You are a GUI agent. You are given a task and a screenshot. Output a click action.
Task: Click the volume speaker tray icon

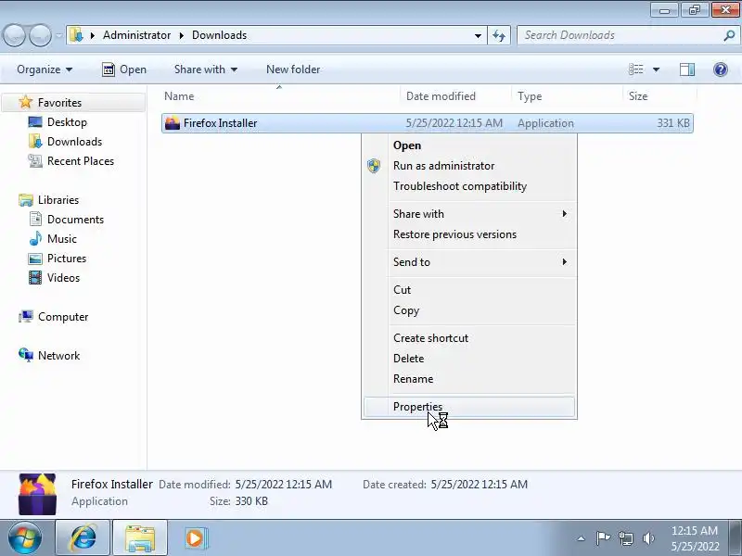(648, 538)
